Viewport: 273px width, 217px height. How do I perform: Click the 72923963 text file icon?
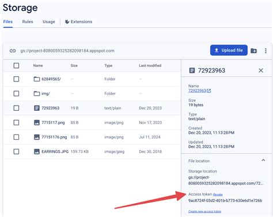pyautogui.click(x=37, y=108)
